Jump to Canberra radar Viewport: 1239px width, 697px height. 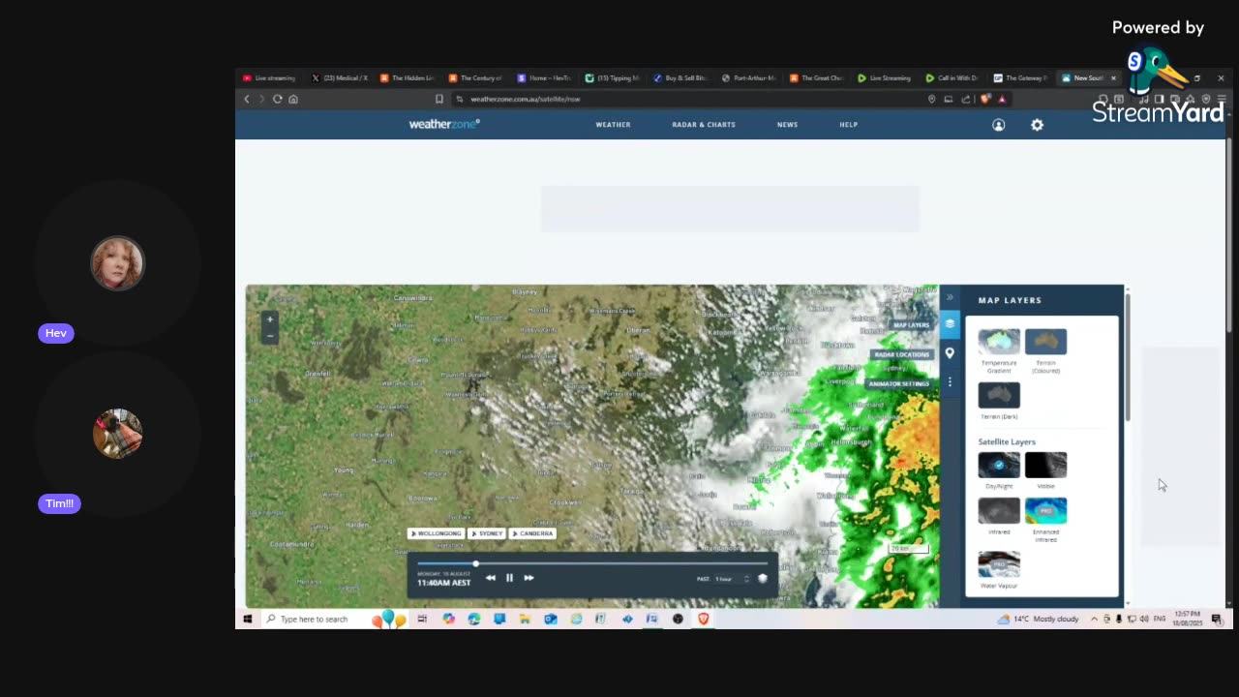coord(533,533)
